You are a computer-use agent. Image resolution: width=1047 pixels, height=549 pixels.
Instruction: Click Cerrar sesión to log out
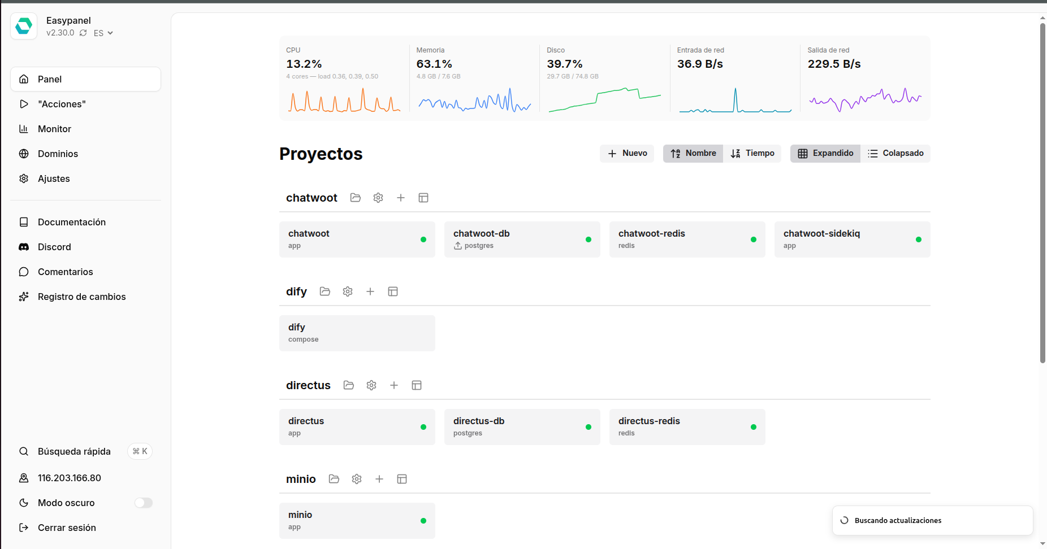(x=85, y=528)
